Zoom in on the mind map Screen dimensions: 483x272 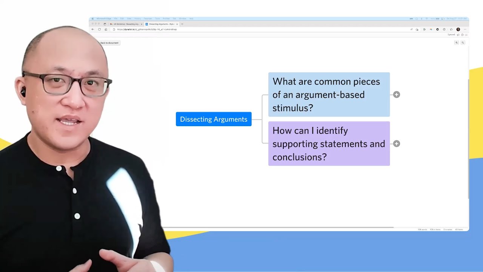pos(457,43)
